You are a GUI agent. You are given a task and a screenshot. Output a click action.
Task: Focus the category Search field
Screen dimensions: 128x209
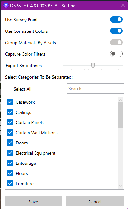(x=95, y=88)
